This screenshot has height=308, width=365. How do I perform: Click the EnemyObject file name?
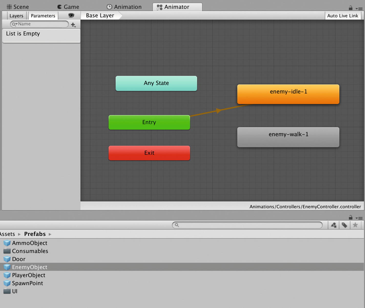30,267
